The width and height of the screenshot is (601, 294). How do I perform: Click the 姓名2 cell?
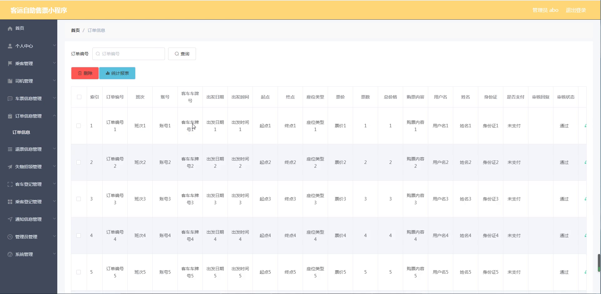[465, 162]
